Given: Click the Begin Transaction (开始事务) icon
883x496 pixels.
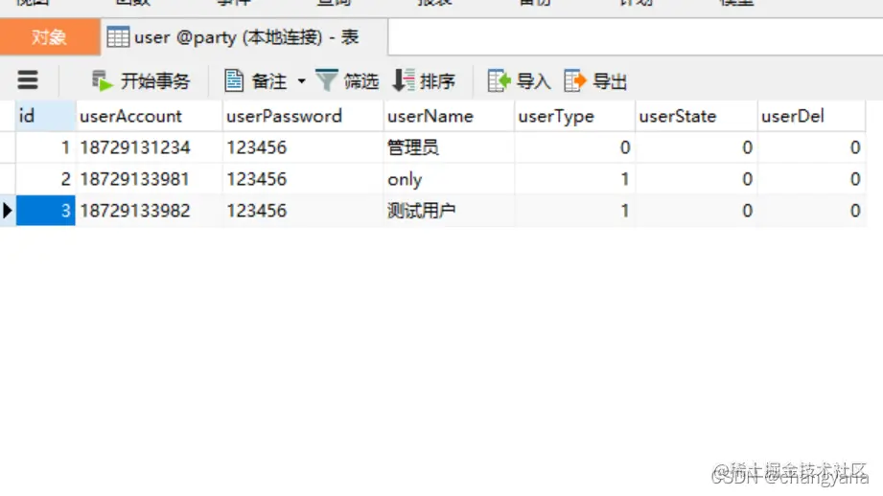Looking at the screenshot, I should 103,81.
